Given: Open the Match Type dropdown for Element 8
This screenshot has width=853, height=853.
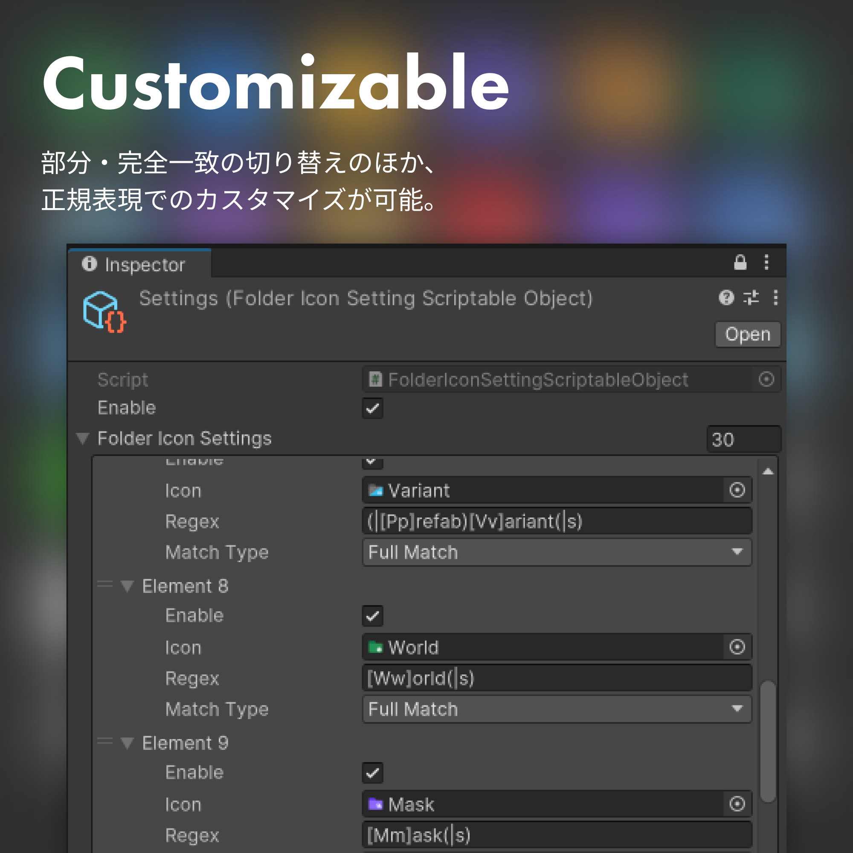Looking at the screenshot, I should pos(556,709).
